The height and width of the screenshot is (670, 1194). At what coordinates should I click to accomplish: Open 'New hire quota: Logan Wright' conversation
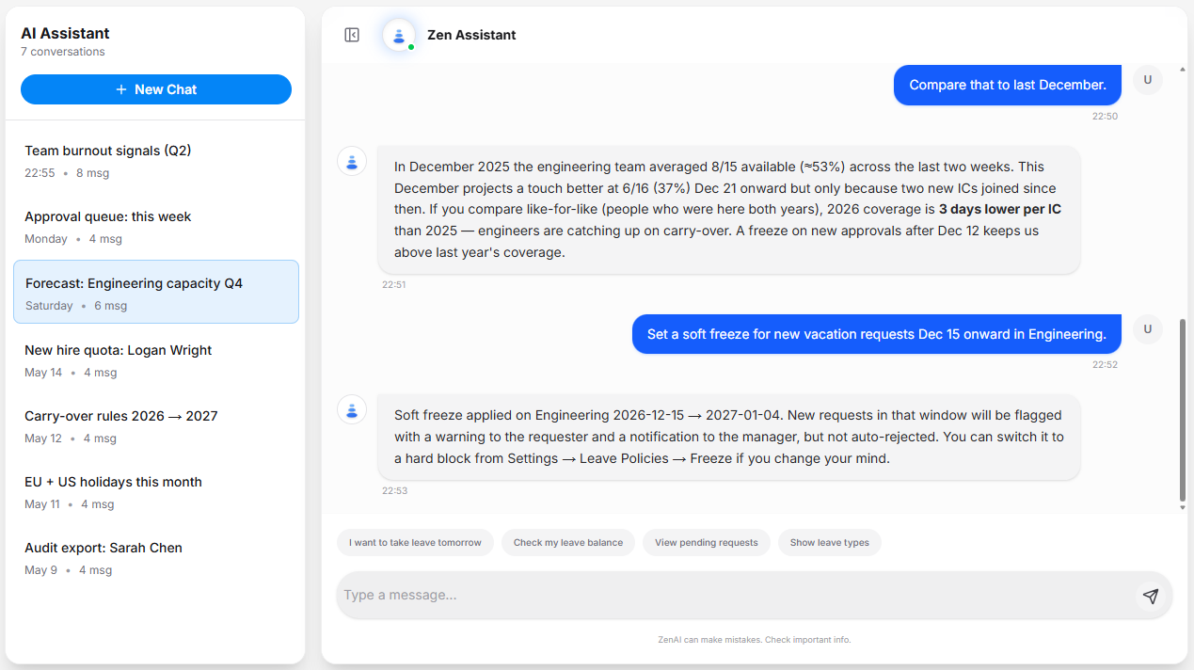pos(156,360)
